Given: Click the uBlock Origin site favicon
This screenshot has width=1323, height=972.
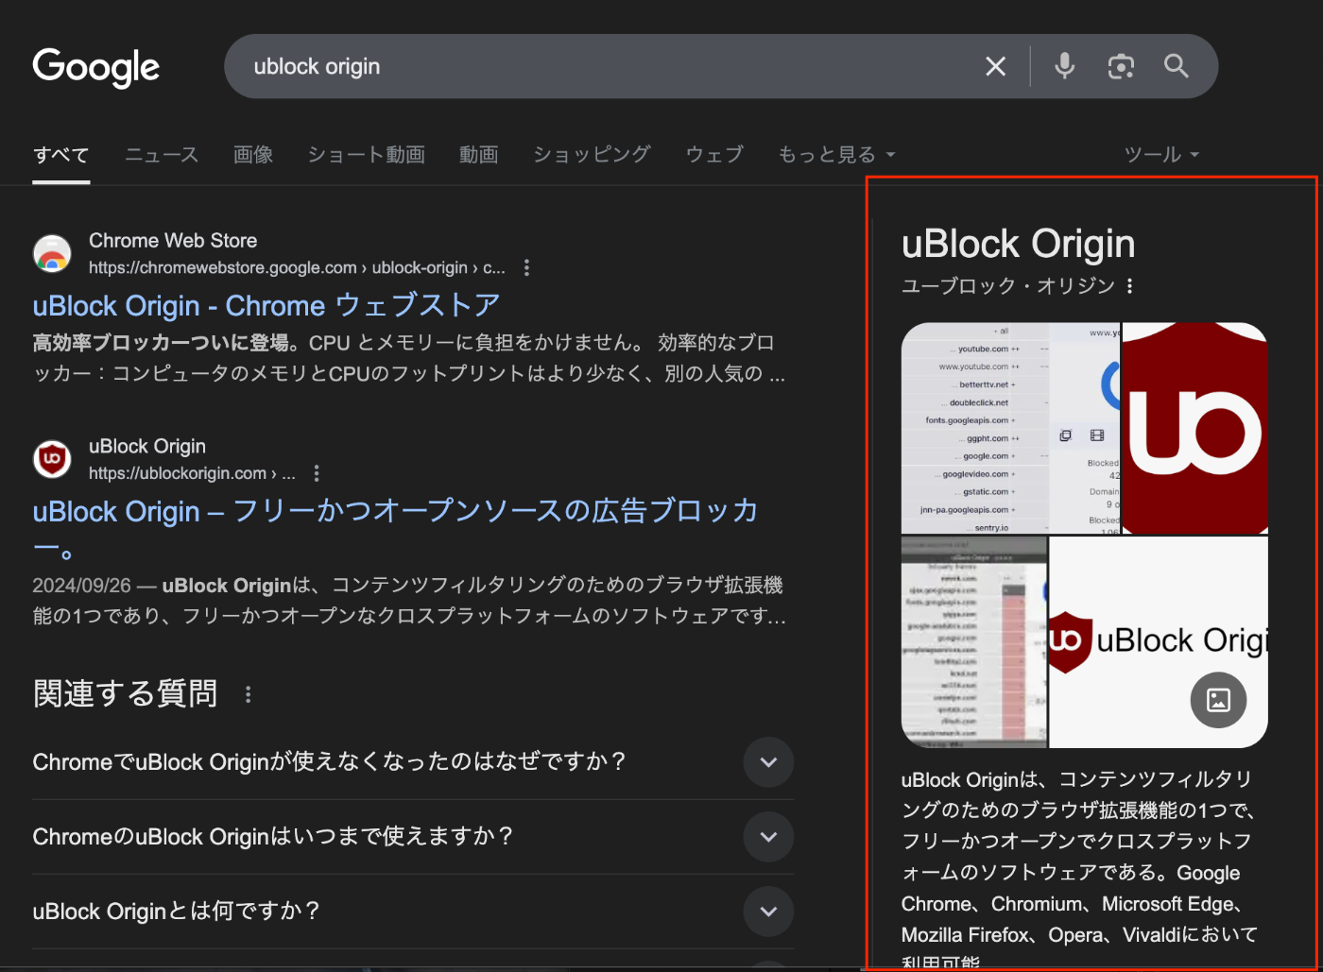Looking at the screenshot, I should point(52,459).
